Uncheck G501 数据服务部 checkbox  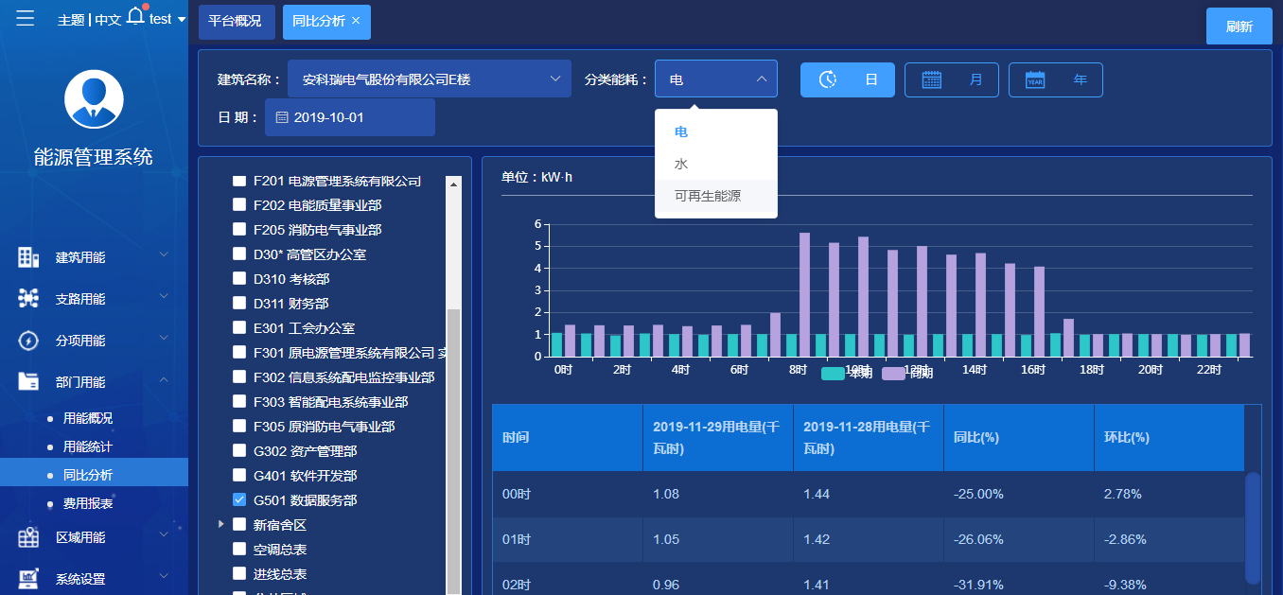coord(239,500)
